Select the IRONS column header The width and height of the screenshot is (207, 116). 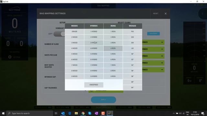tap(113, 26)
